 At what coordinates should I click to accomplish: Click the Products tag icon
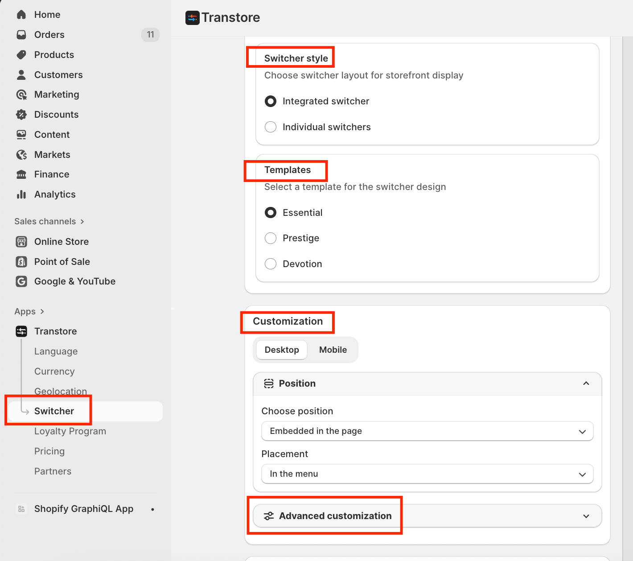21,55
